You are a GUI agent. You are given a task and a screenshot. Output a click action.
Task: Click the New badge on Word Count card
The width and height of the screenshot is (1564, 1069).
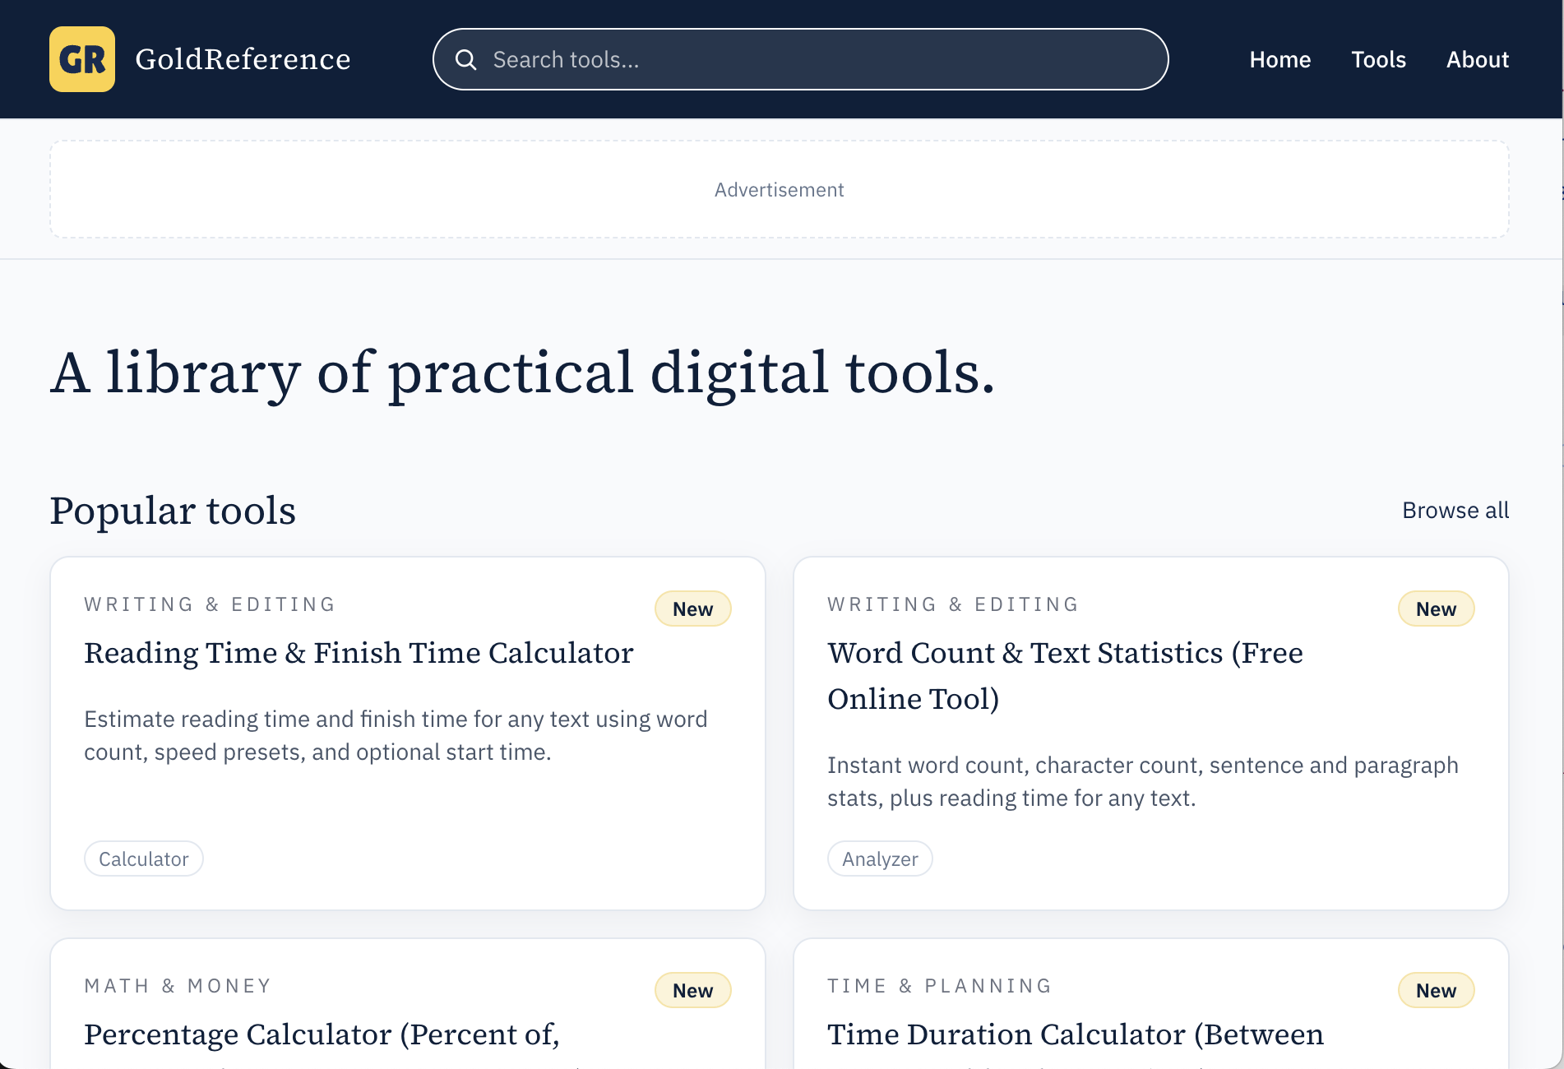[x=1436, y=609]
